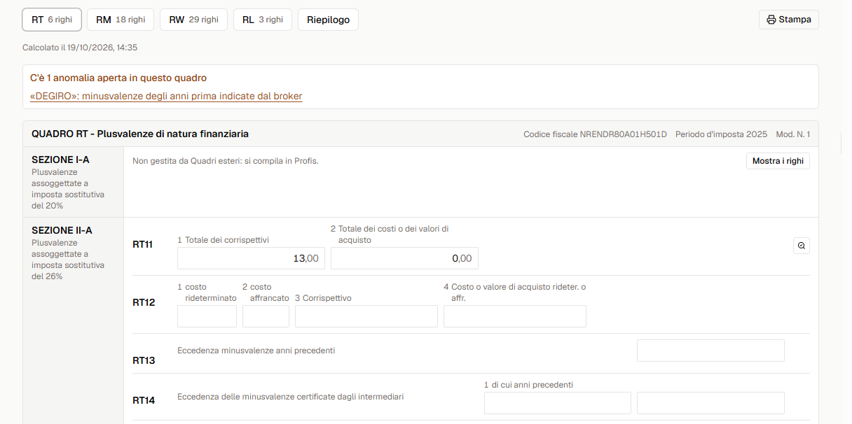
Task: Select the RW tab with 29 righi
Action: pyautogui.click(x=193, y=20)
